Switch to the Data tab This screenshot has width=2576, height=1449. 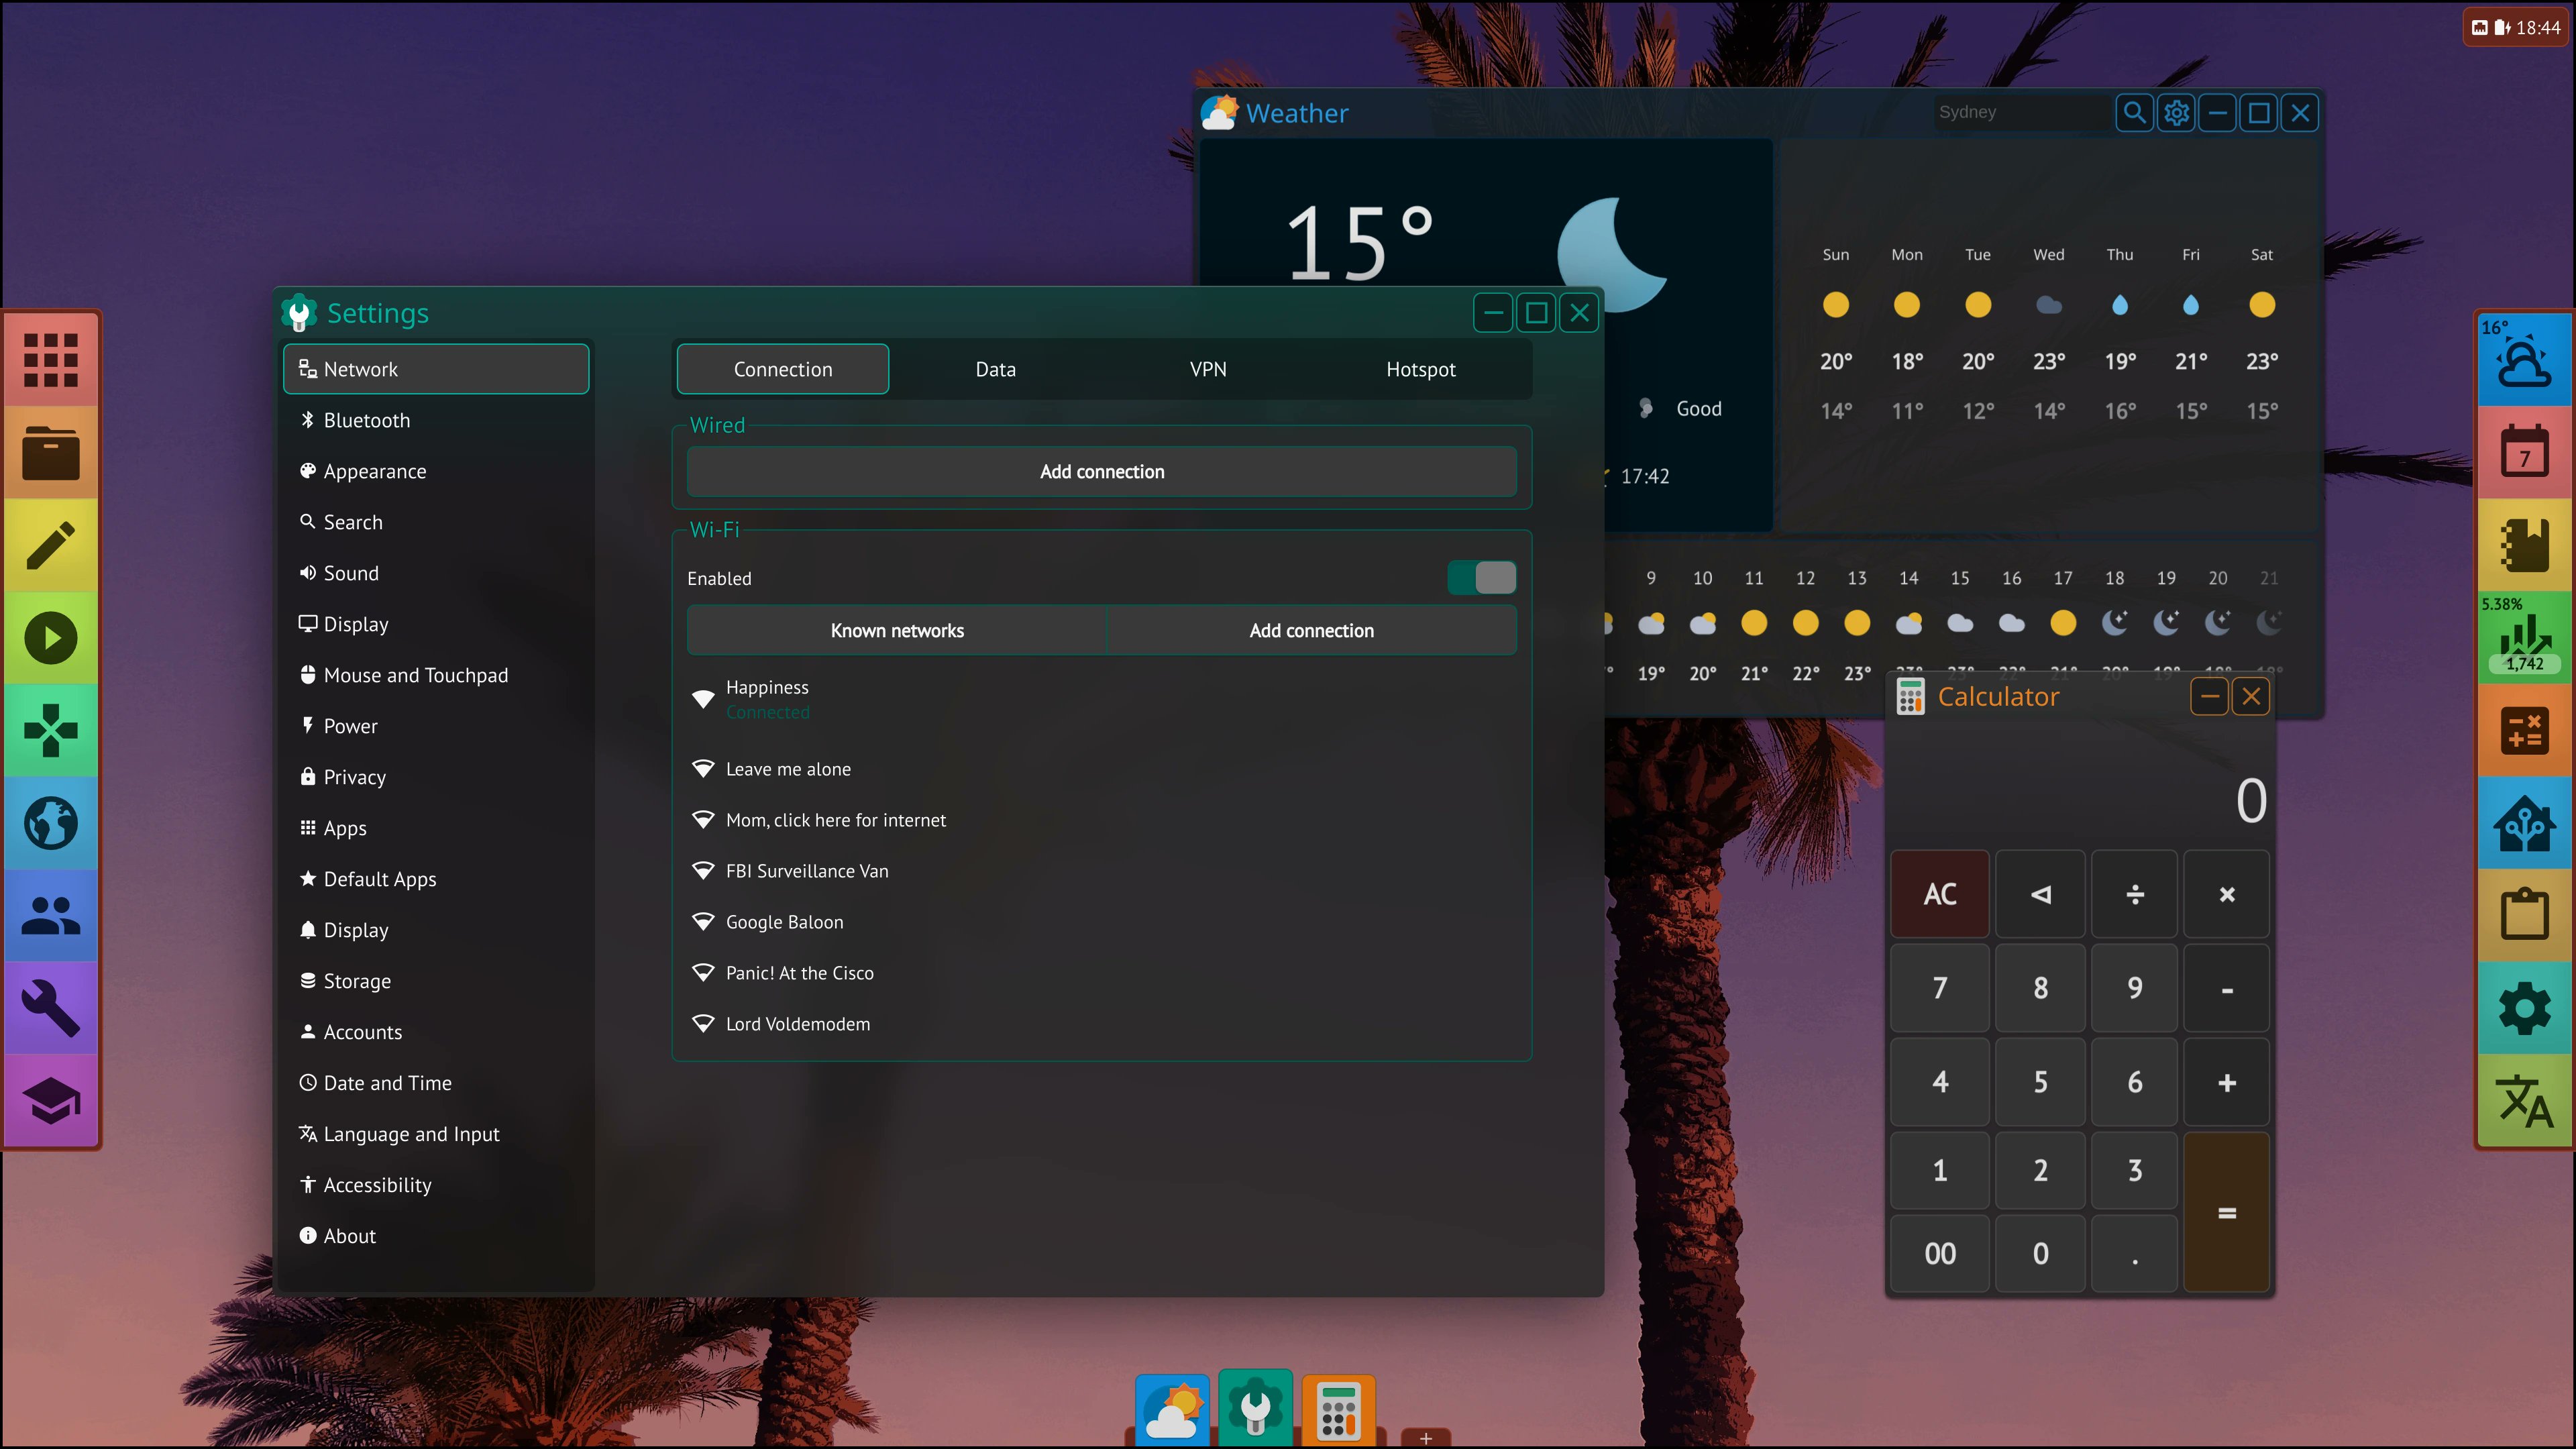click(995, 368)
